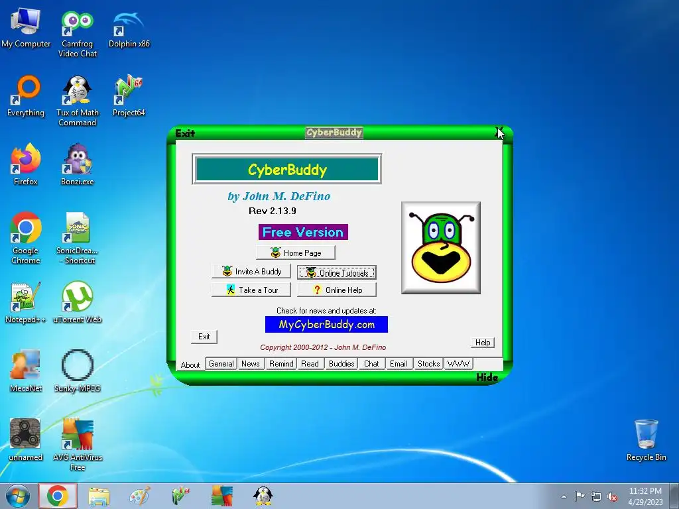679x509 pixels.
Task: Open Project64 desktop shortcut
Action: [129, 96]
